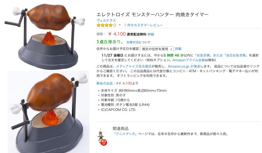Click the four-star rating icon
Image resolution: width=262 pixels, height=153 pixels.
[x=106, y=25]
